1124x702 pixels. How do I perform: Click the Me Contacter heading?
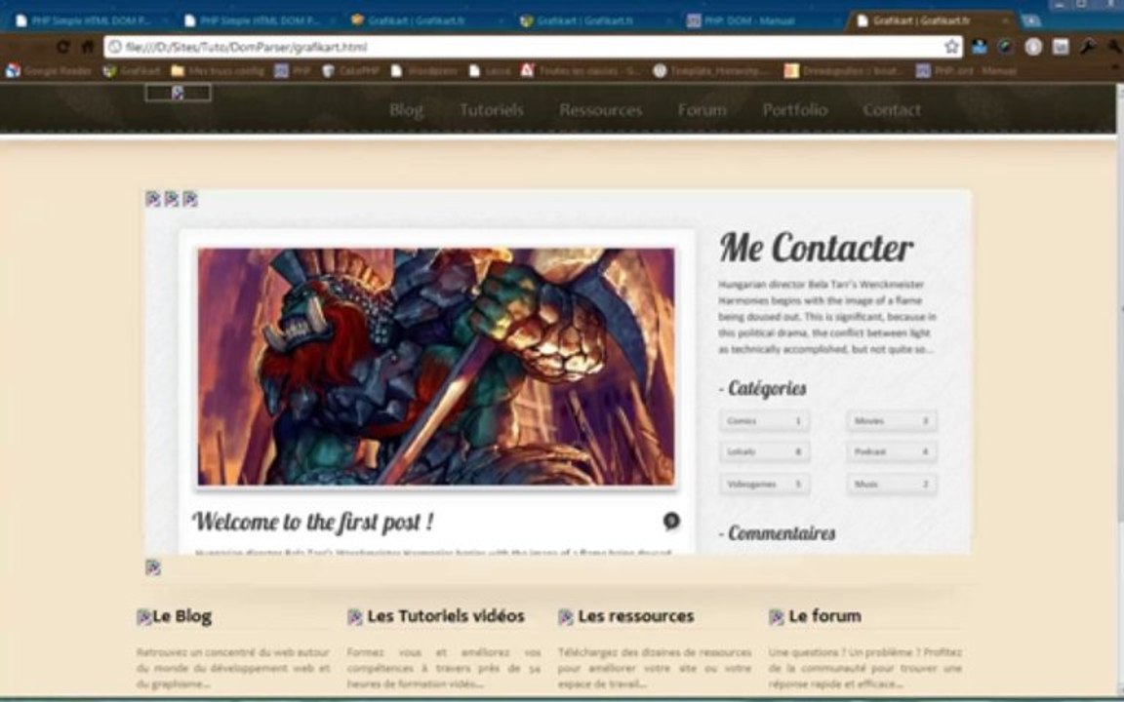[x=816, y=248]
